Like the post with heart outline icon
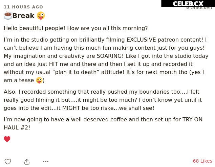215x167 pixels. point(8,162)
